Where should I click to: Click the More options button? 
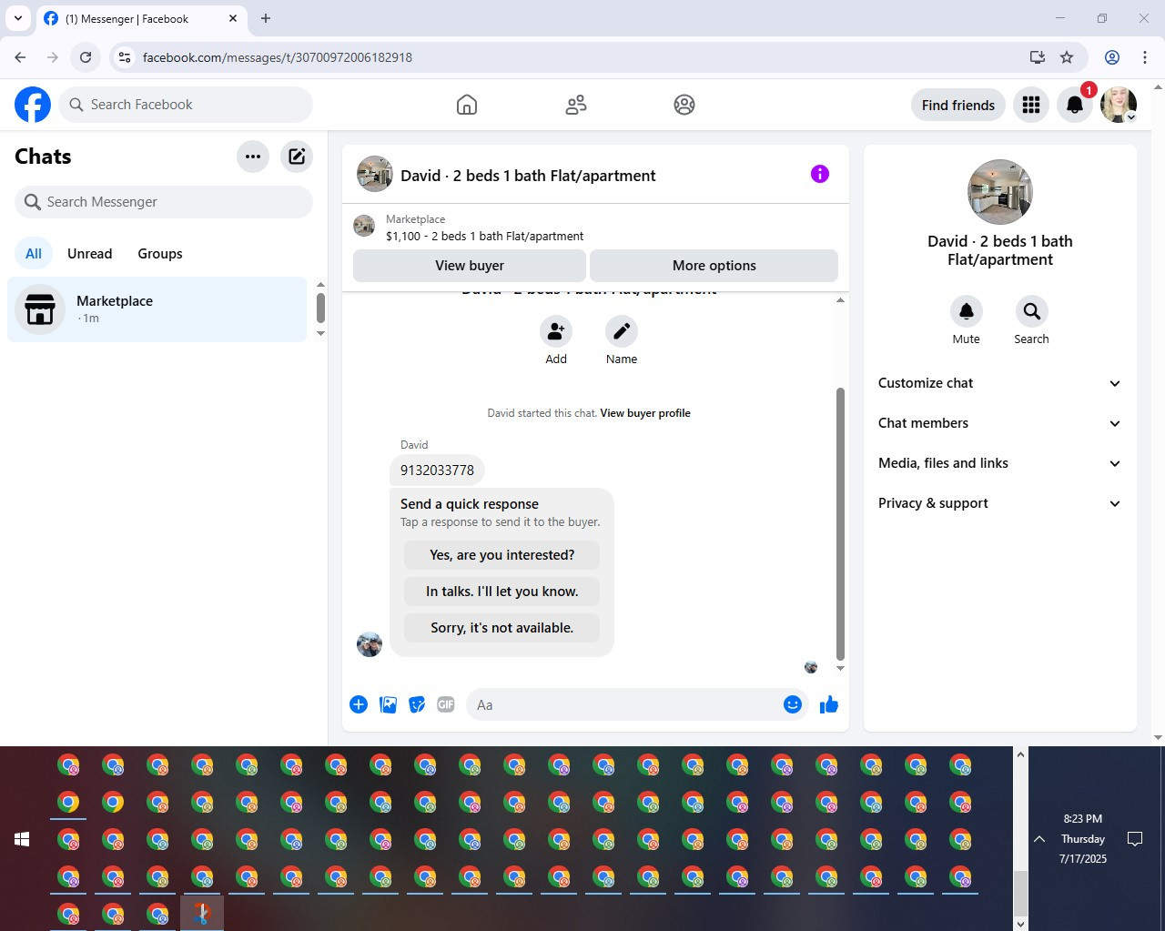[x=714, y=266]
